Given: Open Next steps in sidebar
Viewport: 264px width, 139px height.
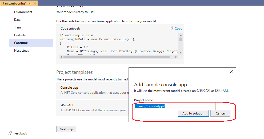Looking at the screenshot, I should click(21, 51).
